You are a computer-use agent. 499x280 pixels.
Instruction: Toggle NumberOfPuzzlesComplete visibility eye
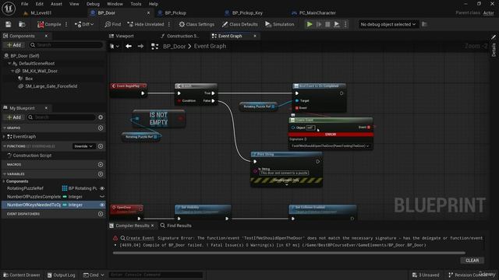click(x=102, y=197)
